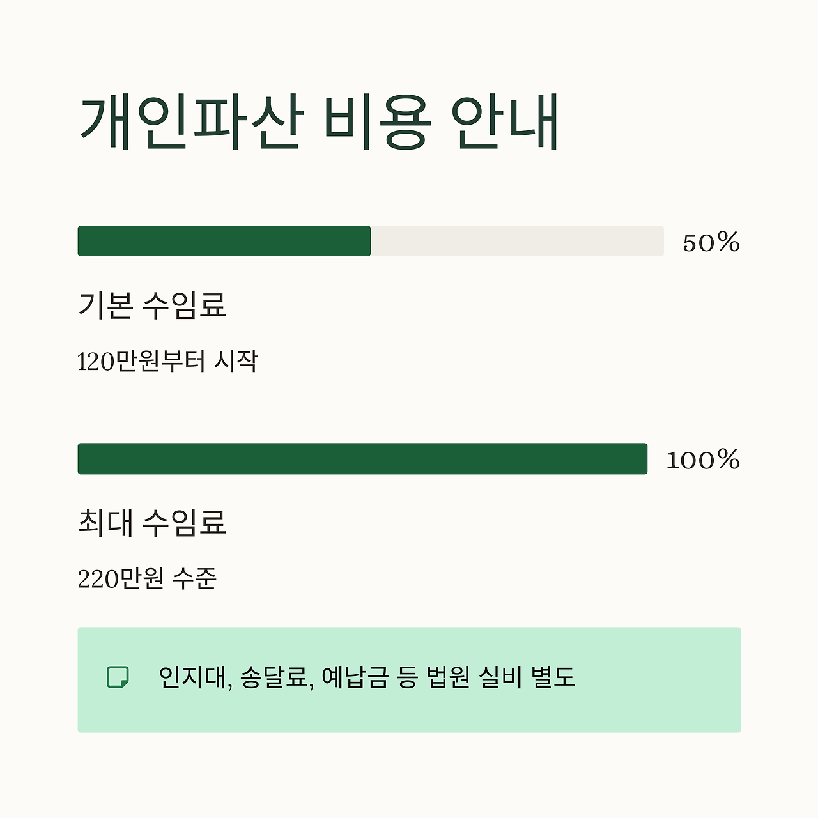Image resolution: width=818 pixels, height=818 pixels.
Task: Click the 120만원부터 amount text
Action: click(x=141, y=361)
